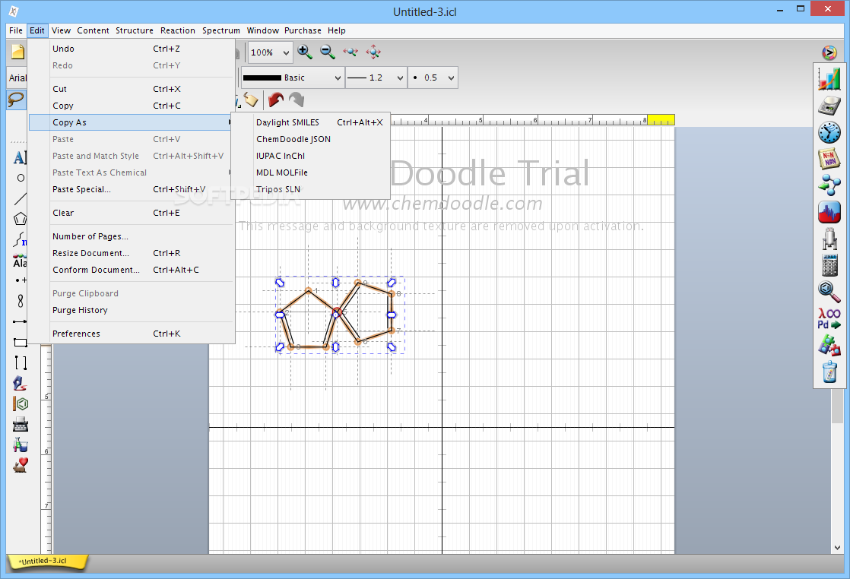Click the gray redo arrow
The image size is (850, 579).
coord(297,100)
